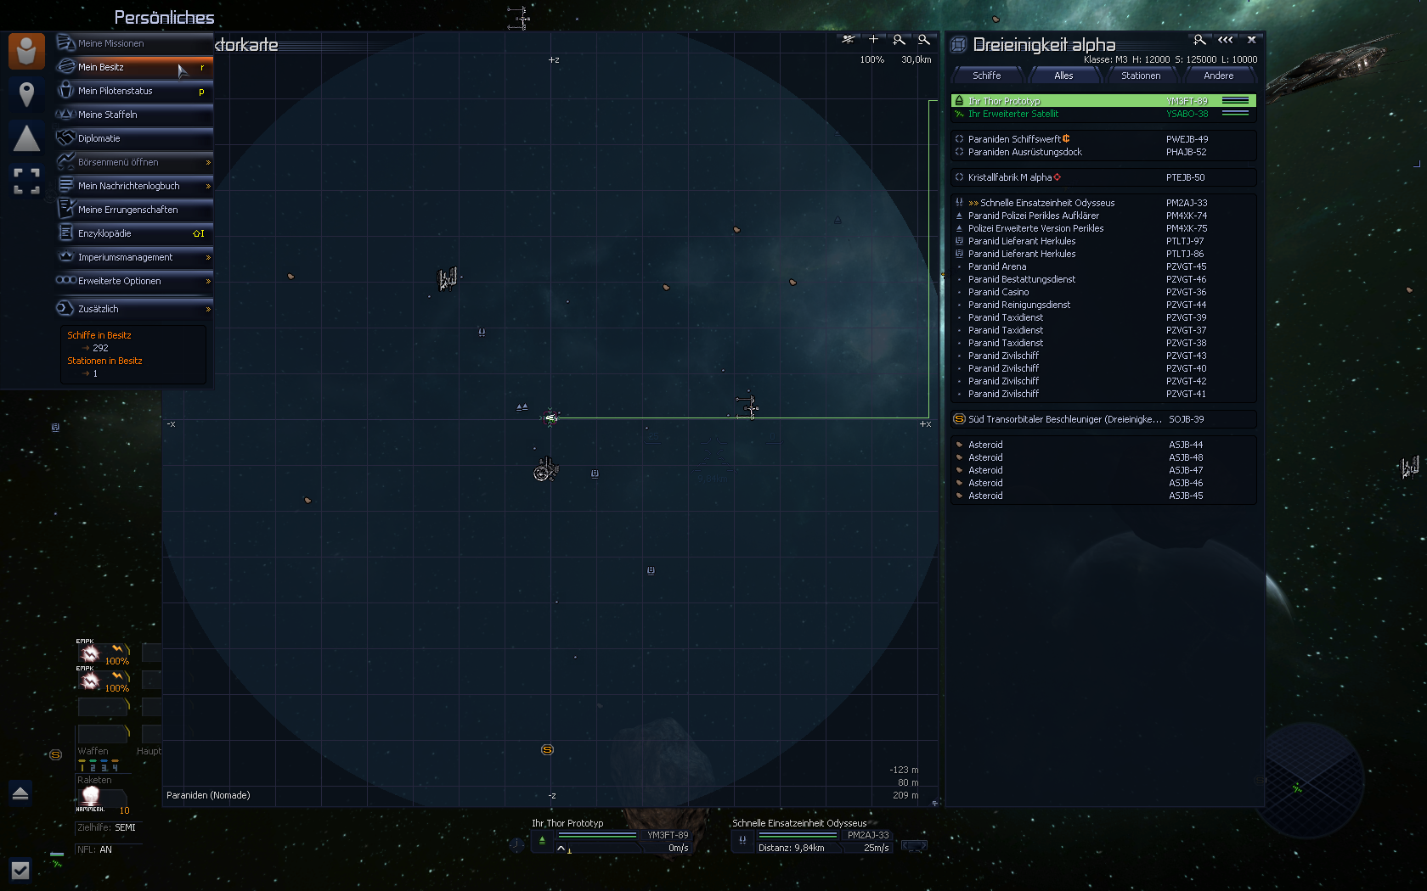Click the jump gate S icon on map
The height and width of the screenshot is (891, 1427).
coord(547,749)
